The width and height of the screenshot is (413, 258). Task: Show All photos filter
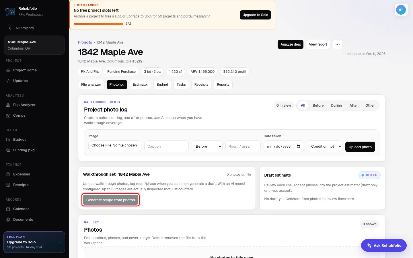303,105
